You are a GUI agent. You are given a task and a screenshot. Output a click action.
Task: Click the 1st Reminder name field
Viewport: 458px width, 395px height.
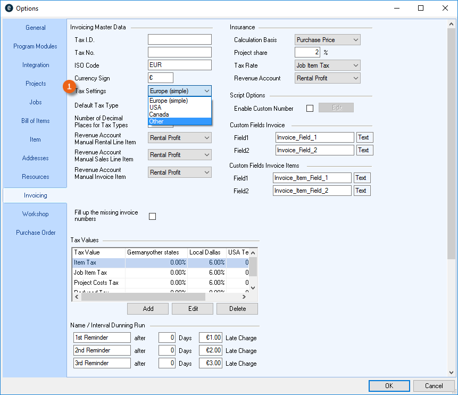pos(102,338)
